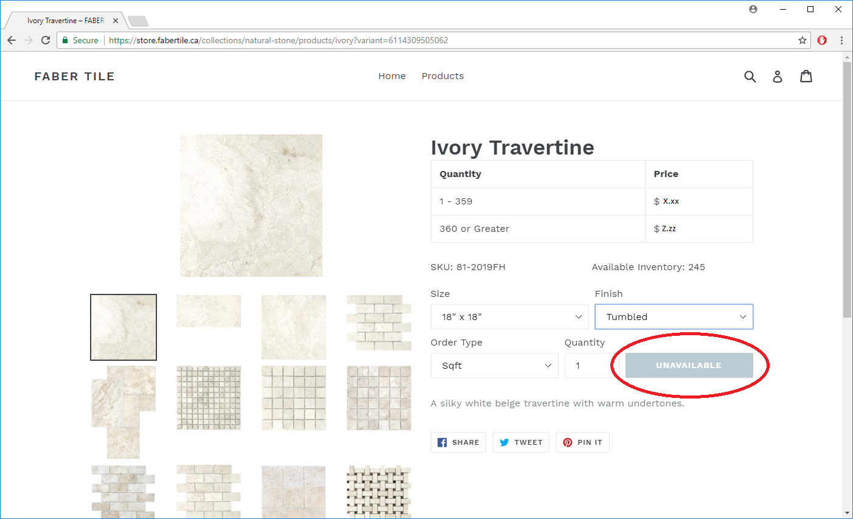Screen dimensions: 853x519
Task: Open the shopping cart bag icon
Action: click(x=806, y=76)
